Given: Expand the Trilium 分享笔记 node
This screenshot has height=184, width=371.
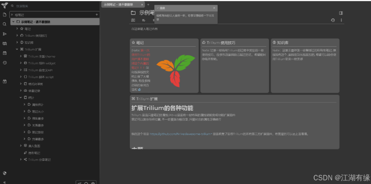Looking at the screenshot, I should click(x=21, y=159).
